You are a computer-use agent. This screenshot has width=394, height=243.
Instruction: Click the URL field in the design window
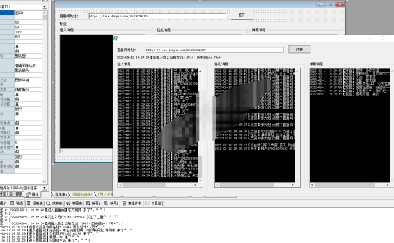[x=157, y=16]
